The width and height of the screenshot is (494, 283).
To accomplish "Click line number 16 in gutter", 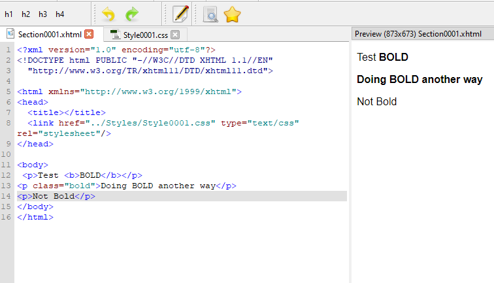I will tap(6, 217).
